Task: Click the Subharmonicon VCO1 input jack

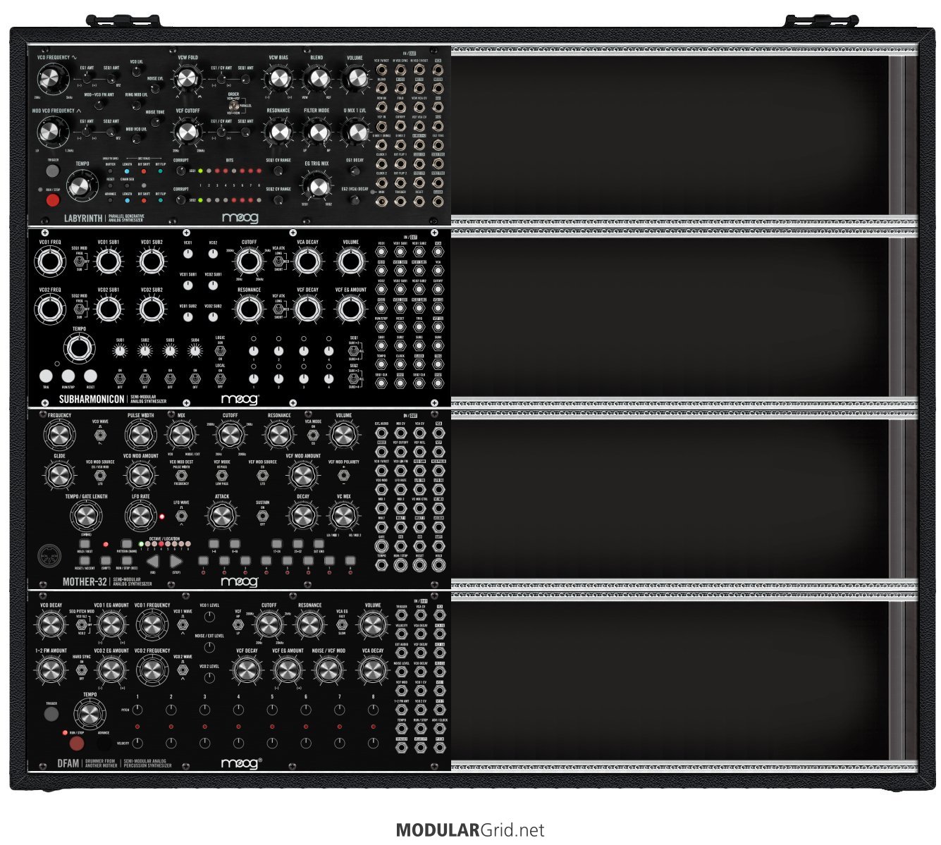Action: pyautogui.click(x=381, y=252)
